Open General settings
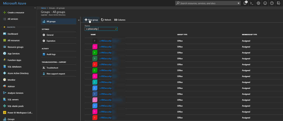This screenshot has width=283, height=121. pos(59,35)
